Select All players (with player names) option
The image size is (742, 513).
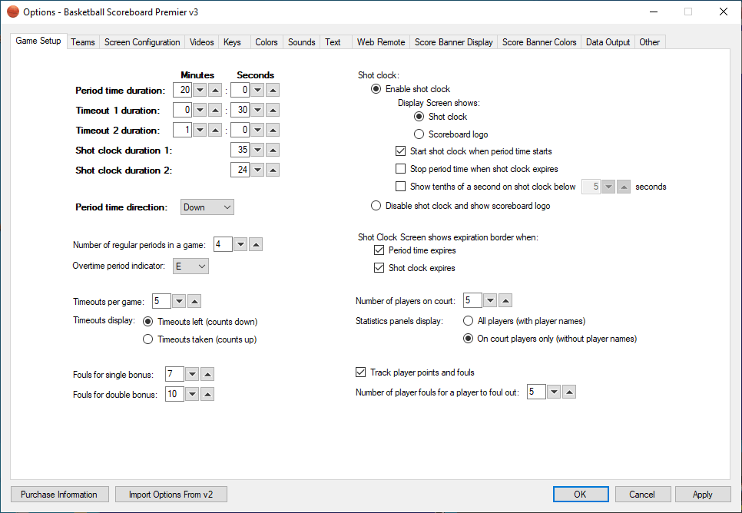pos(469,321)
